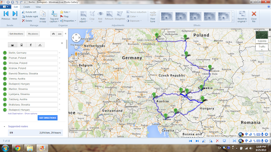Screen dimensions: 271x152
Task: Open the View tab
Action: point(38,7)
